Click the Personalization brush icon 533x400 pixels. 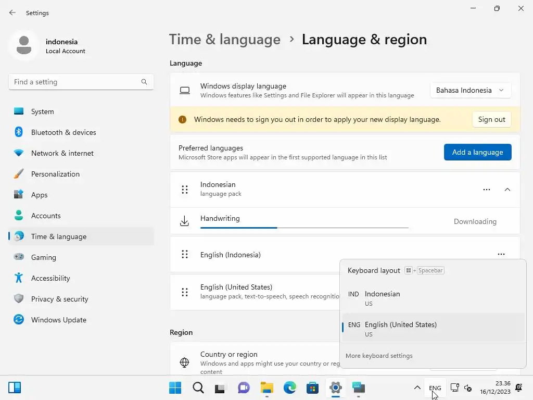tap(19, 173)
